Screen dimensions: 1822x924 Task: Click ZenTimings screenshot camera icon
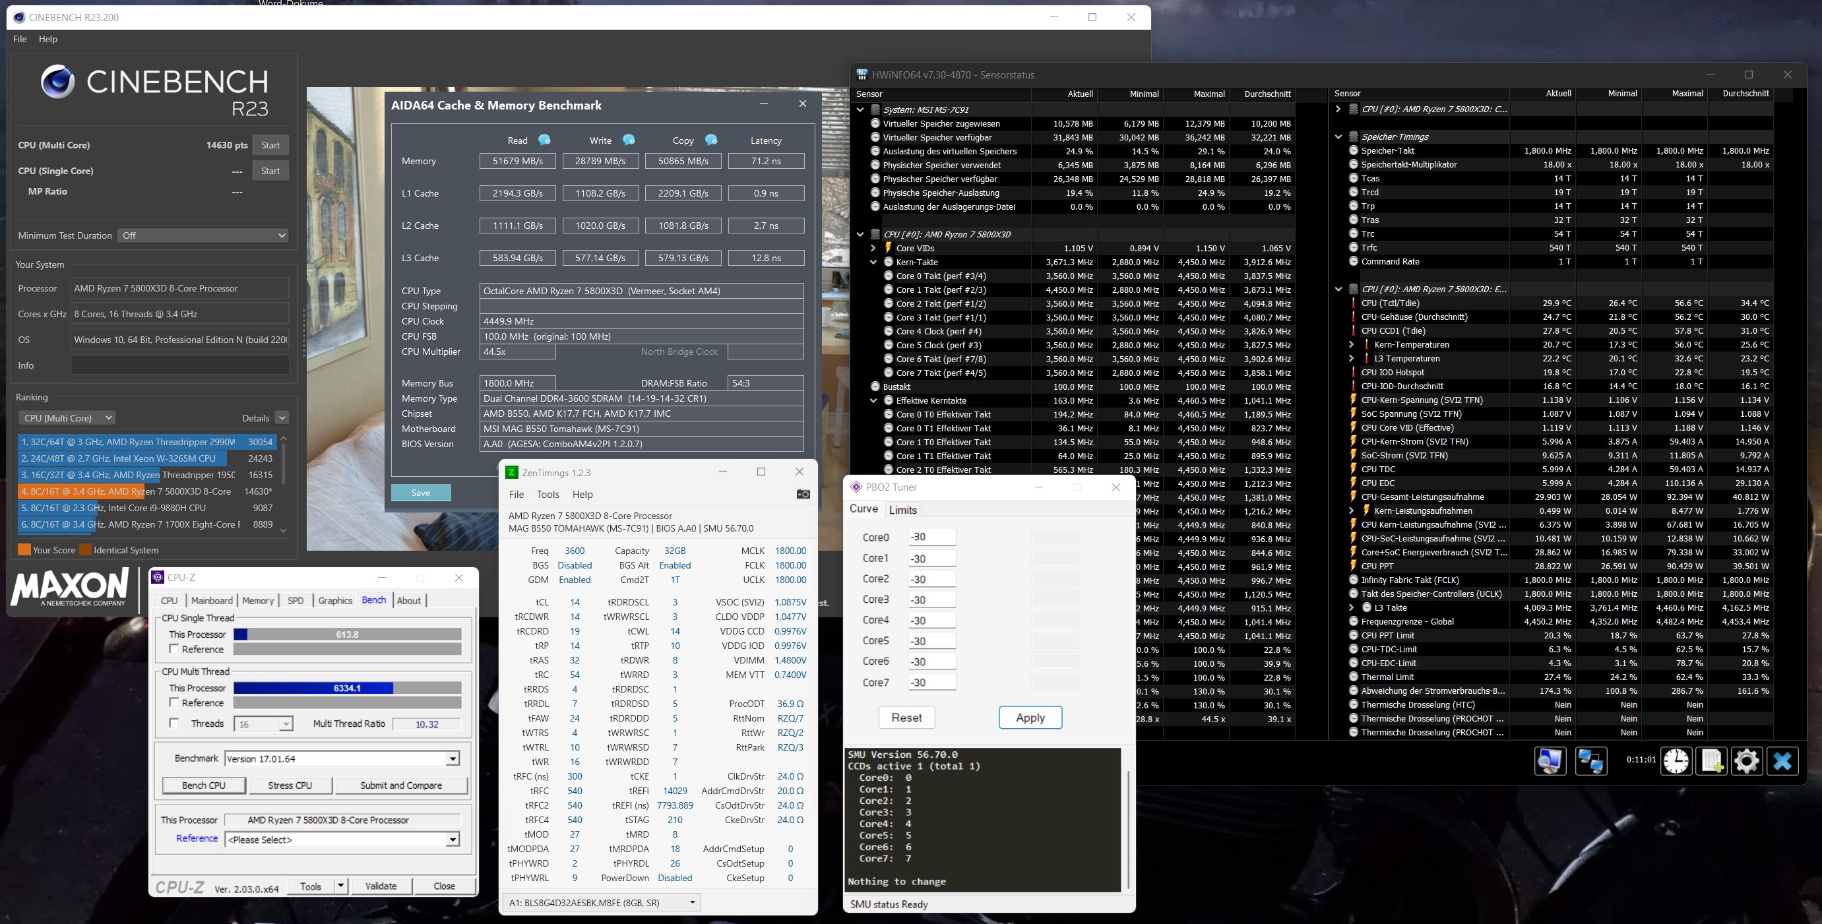coord(803,494)
